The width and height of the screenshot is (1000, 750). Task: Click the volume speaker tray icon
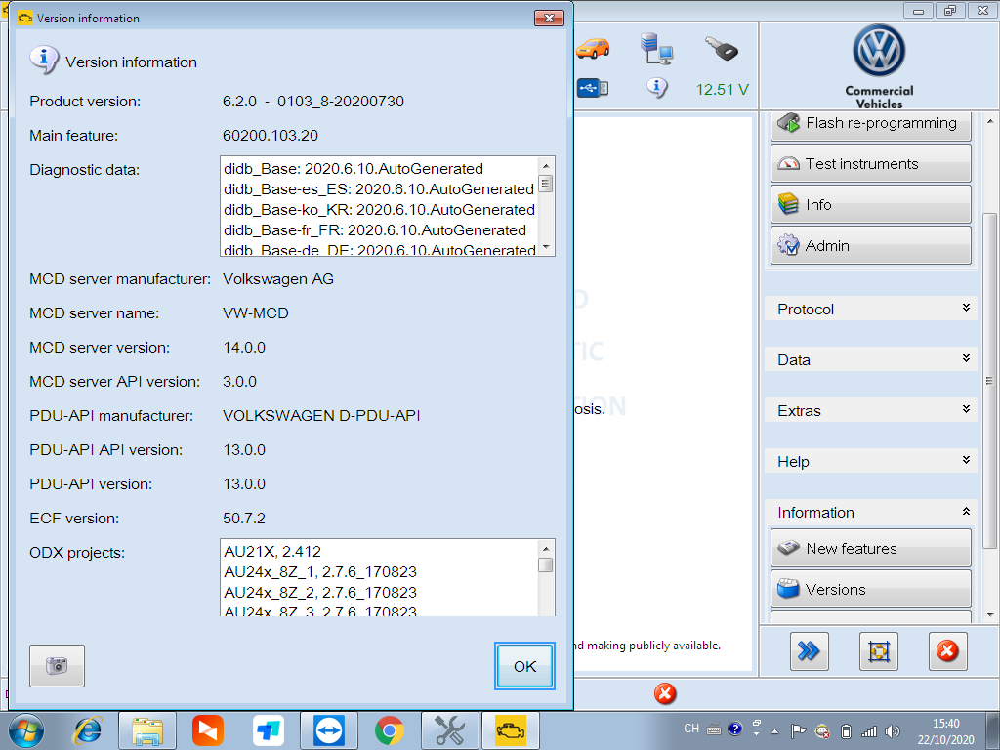(893, 731)
